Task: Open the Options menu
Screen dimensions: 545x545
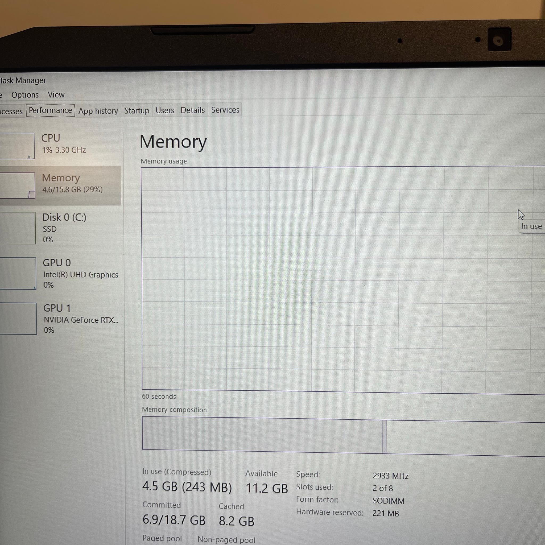Action: point(25,95)
